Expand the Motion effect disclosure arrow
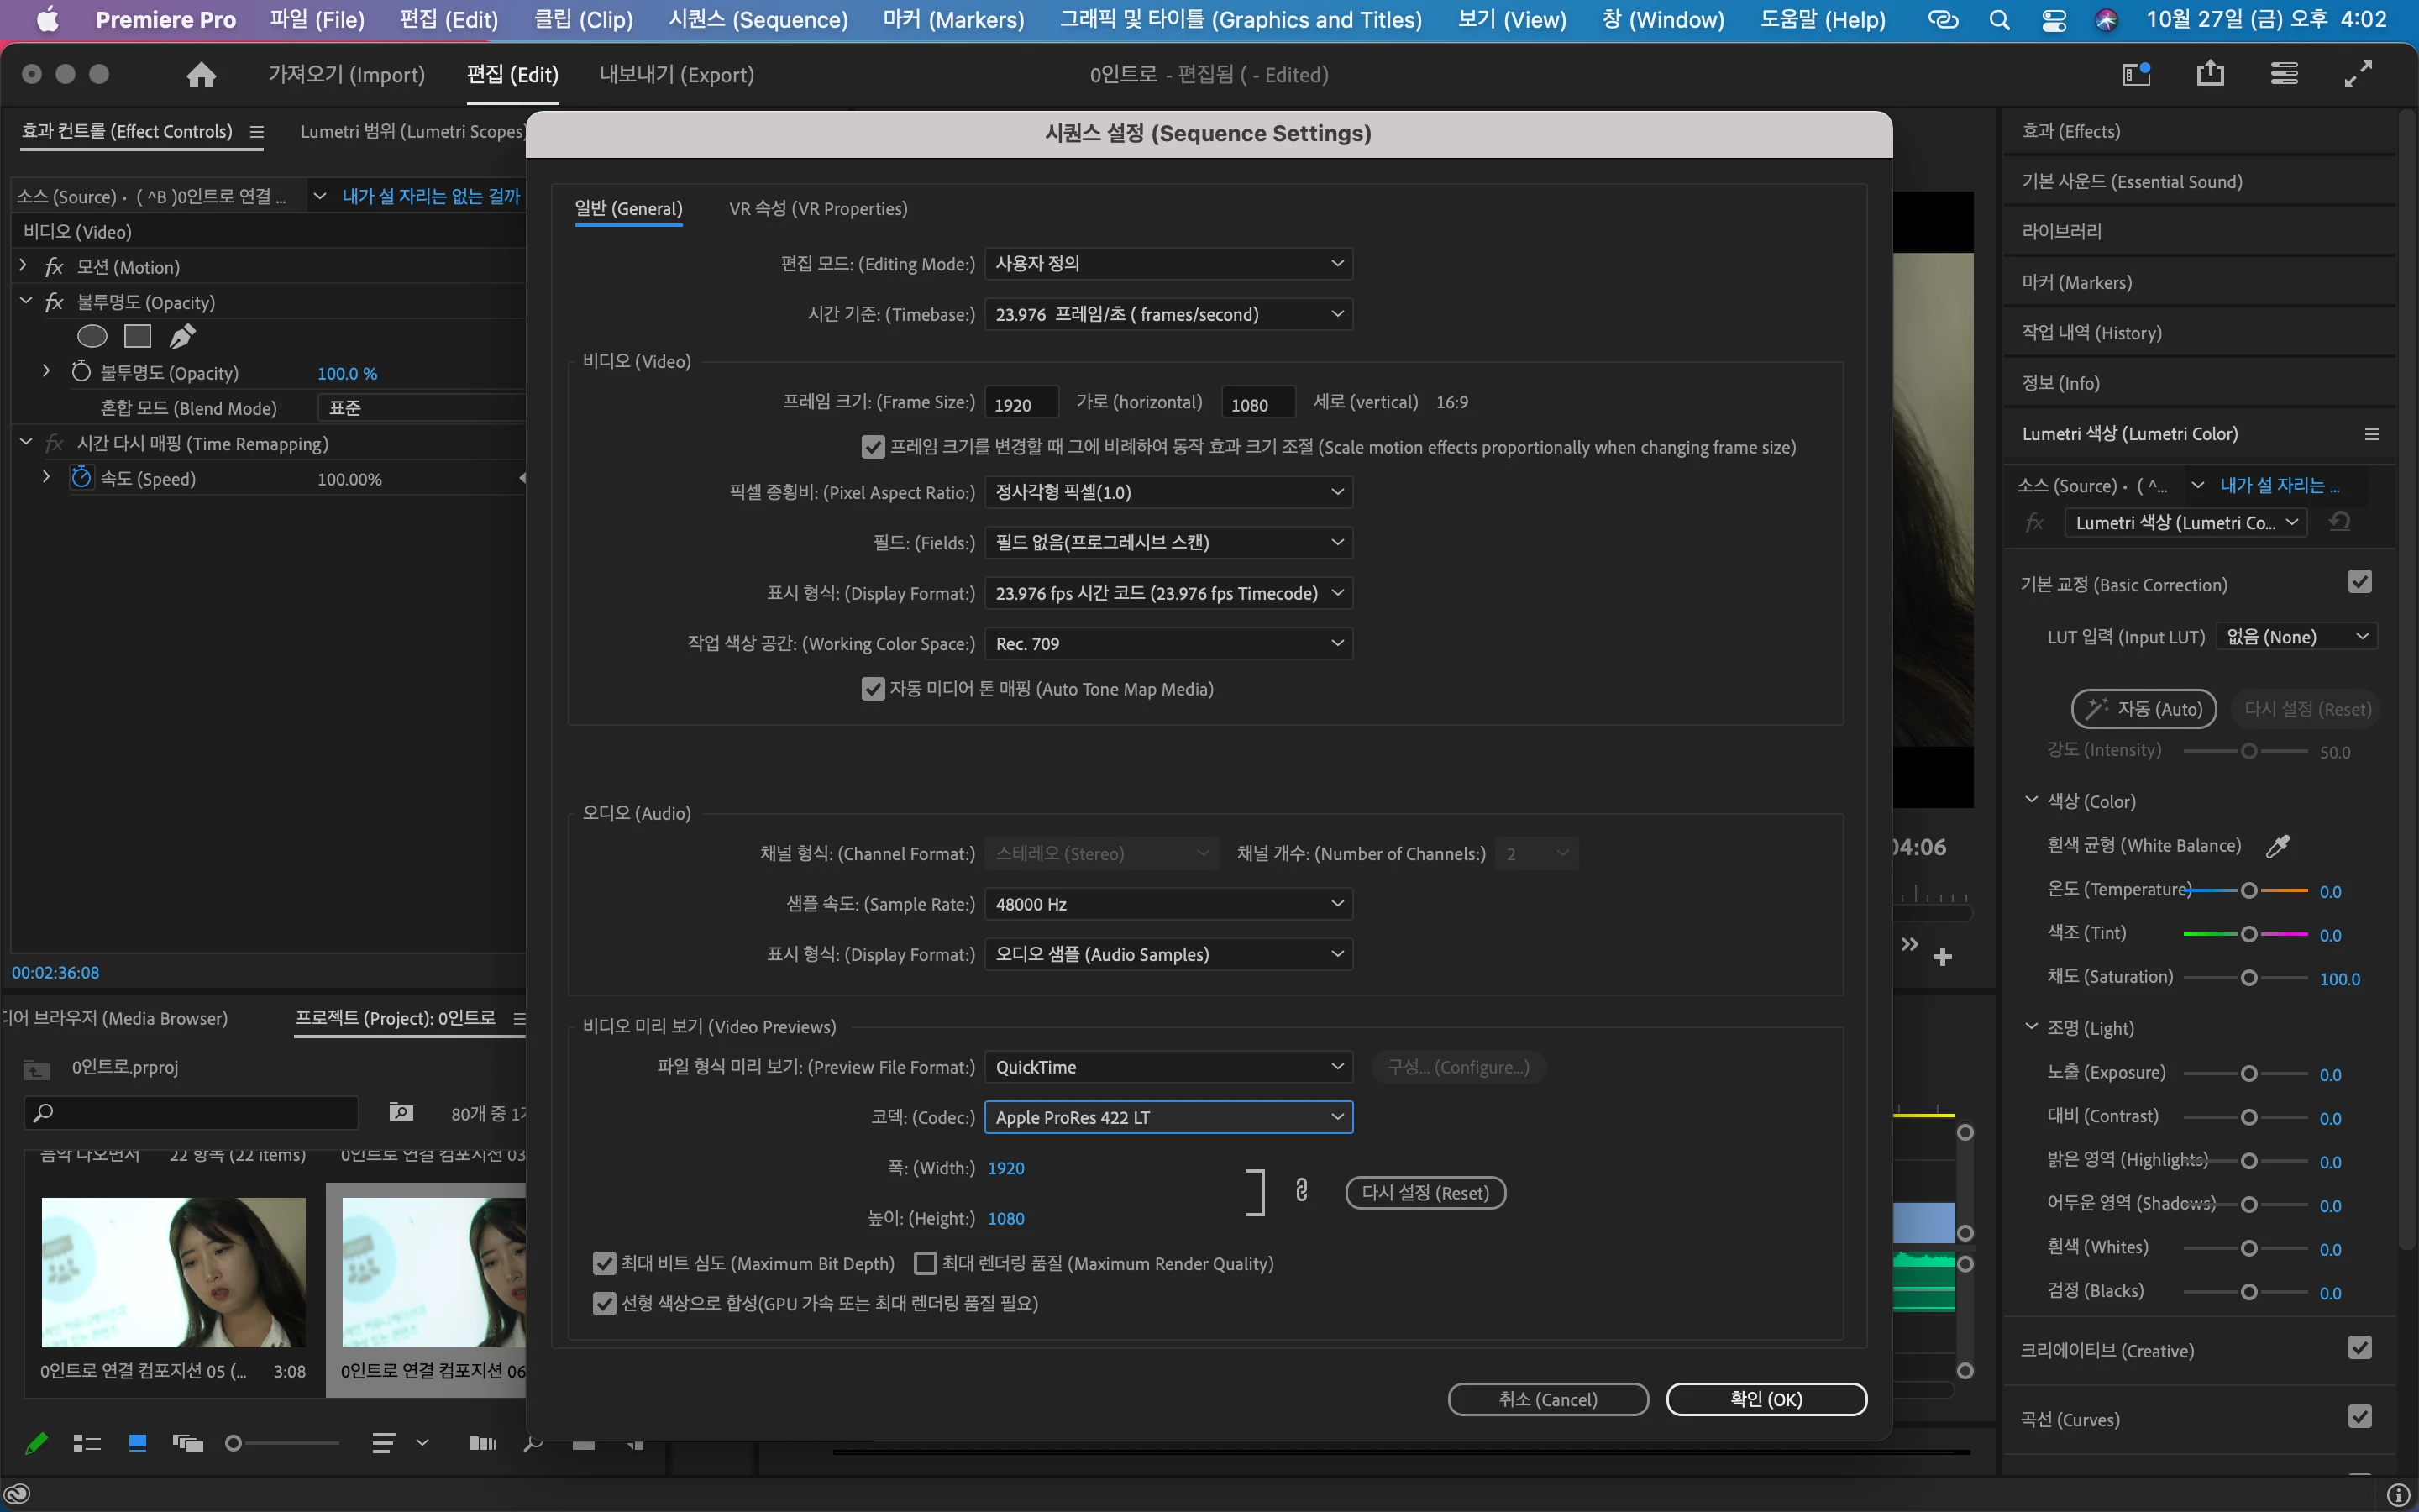Screen dimensions: 2419x1512 click(x=24, y=266)
